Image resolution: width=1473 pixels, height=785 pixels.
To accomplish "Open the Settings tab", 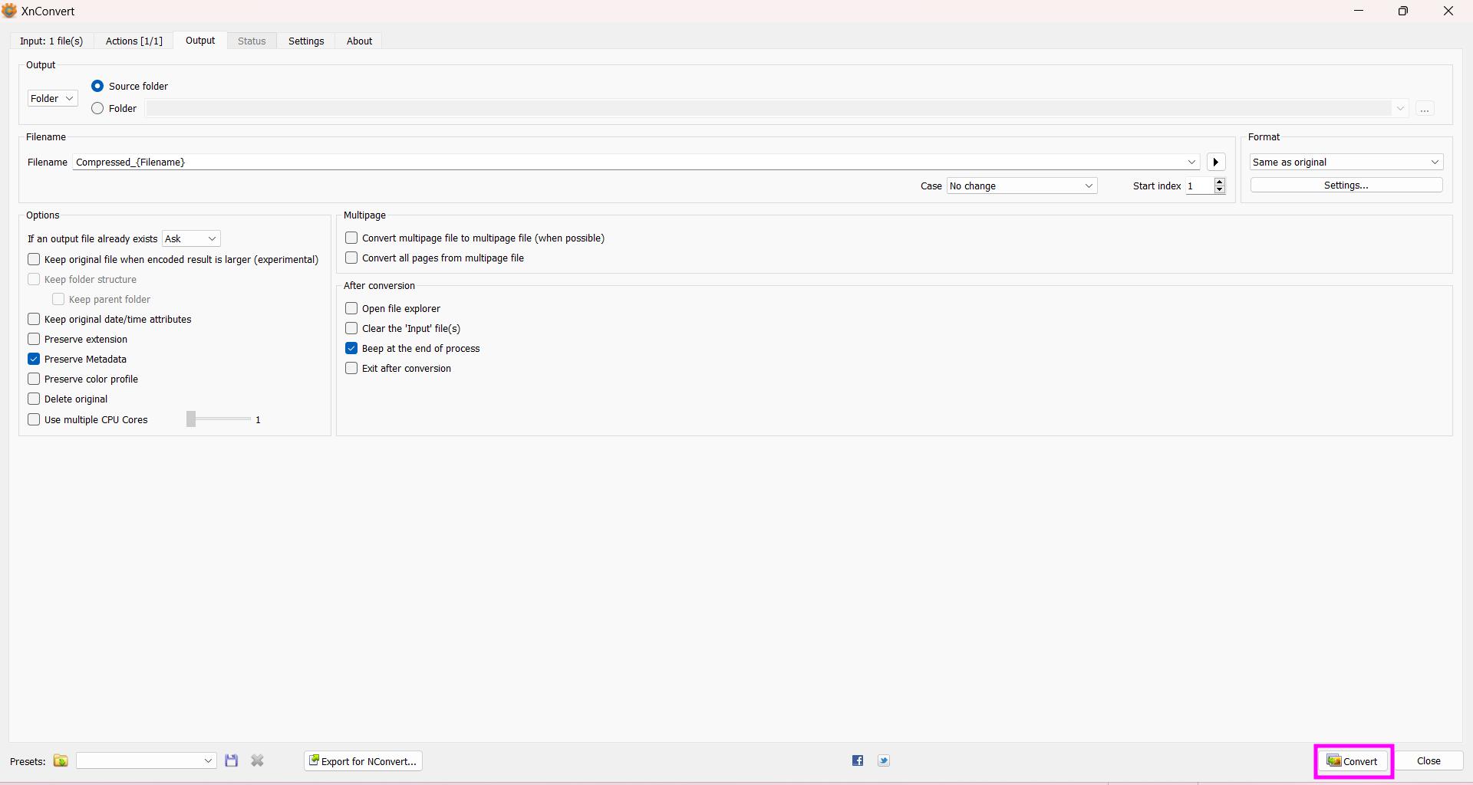I will pyautogui.click(x=306, y=41).
